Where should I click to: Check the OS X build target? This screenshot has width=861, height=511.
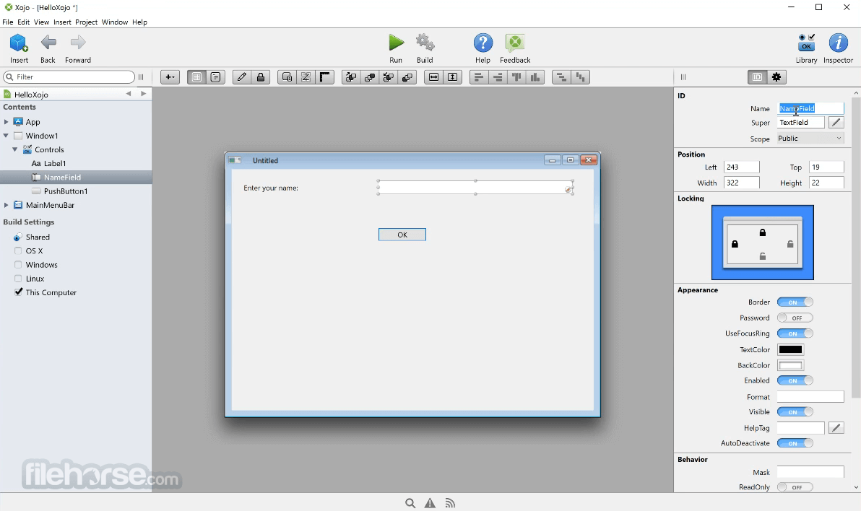pos(18,251)
